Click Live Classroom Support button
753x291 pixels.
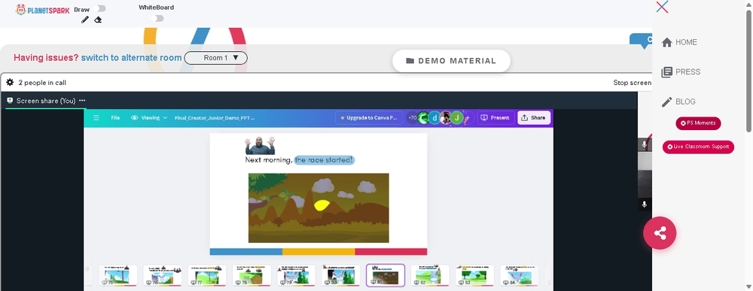(698, 147)
